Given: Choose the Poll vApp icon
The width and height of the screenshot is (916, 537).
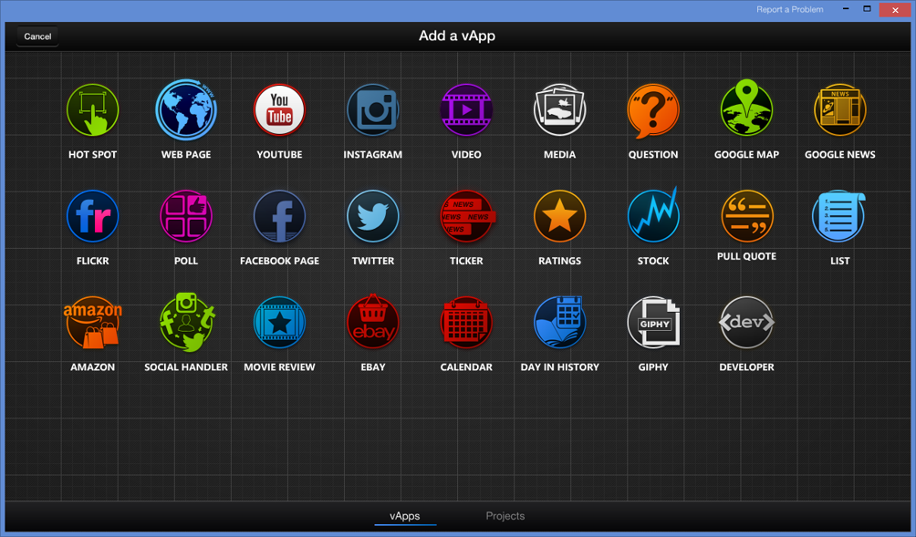Looking at the screenshot, I should [186, 217].
